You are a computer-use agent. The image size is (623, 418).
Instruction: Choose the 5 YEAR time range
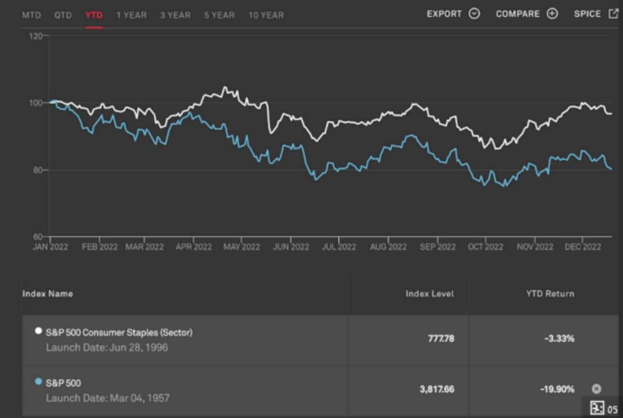[x=219, y=15]
